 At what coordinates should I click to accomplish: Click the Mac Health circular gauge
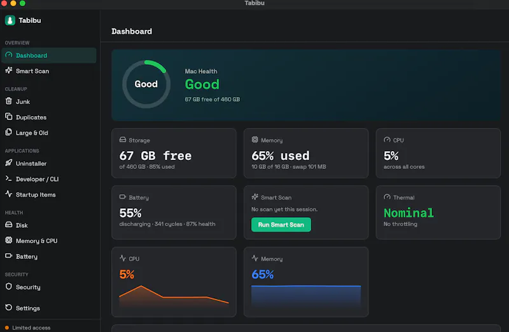click(x=146, y=84)
